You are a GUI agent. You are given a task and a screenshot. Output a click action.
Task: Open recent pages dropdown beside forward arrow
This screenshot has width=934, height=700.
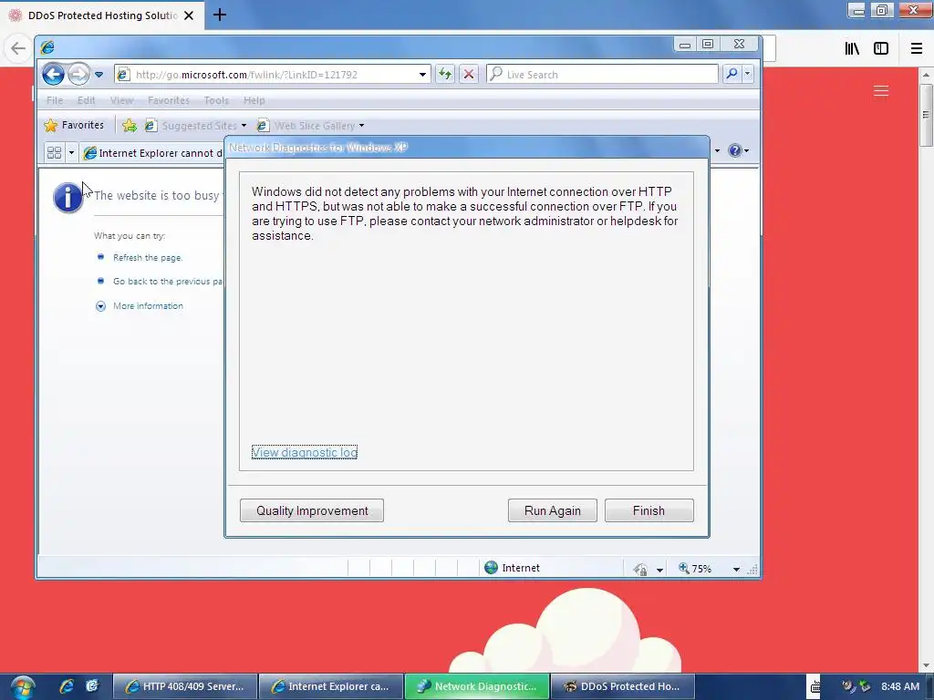[x=99, y=75]
